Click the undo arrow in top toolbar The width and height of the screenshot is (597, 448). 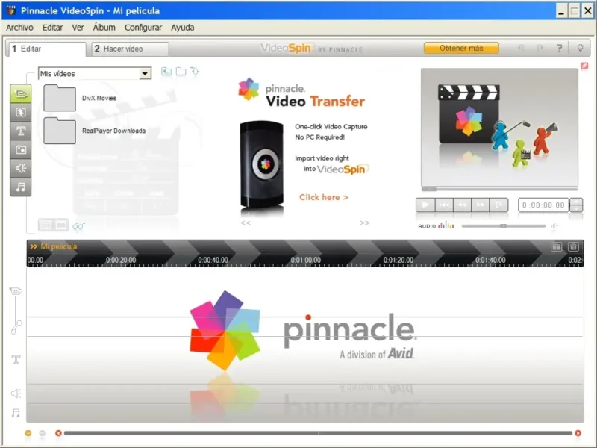[521, 48]
